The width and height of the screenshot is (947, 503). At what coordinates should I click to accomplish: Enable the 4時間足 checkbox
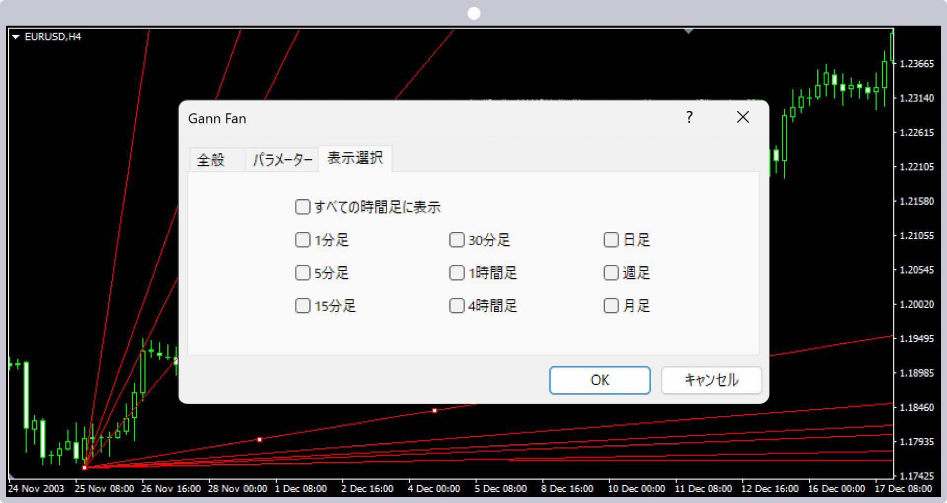pyautogui.click(x=457, y=306)
